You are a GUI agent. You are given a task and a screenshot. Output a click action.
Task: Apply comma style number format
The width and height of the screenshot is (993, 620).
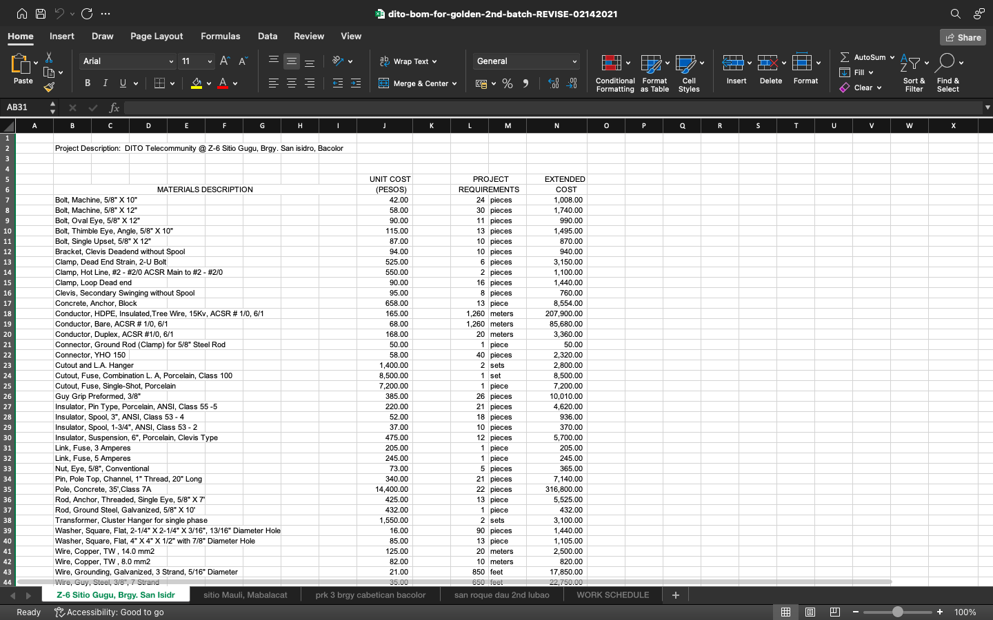tap(525, 83)
